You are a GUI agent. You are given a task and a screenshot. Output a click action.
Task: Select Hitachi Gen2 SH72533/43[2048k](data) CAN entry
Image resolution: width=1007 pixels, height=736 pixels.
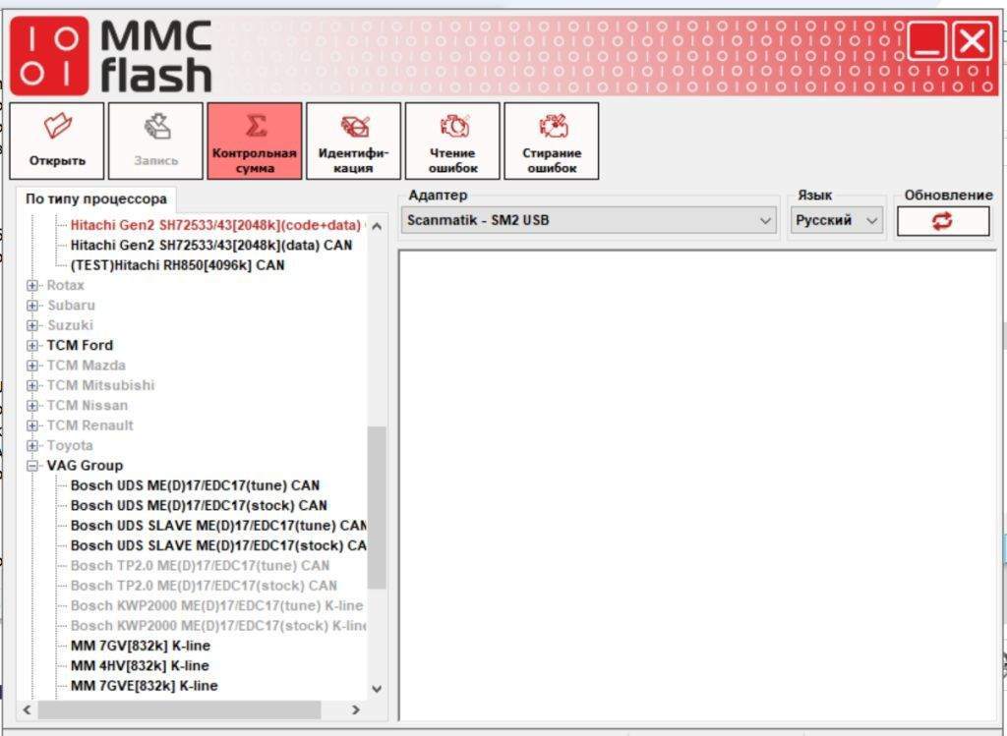211,245
